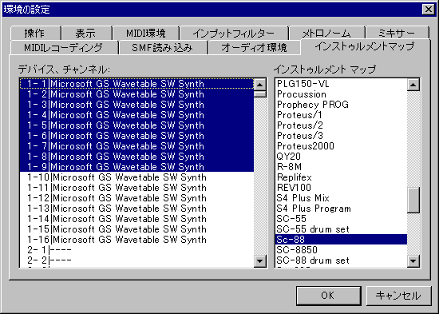Image resolution: width=439 pixels, height=314 pixels.
Task: Switch to the オーディオ環境 tab
Action: (x=254, y=48)
